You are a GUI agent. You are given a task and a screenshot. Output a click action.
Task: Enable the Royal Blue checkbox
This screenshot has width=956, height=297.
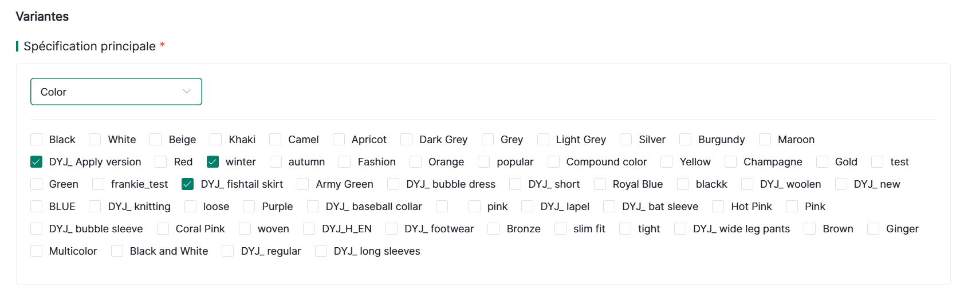coord(600,184)
